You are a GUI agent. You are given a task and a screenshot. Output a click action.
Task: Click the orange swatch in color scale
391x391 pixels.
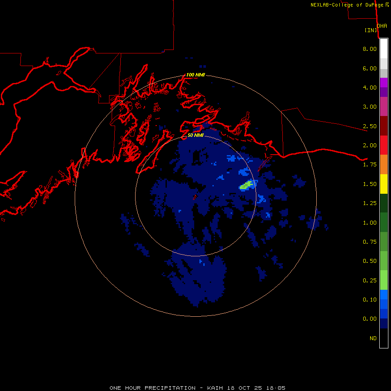click(384, 164)
